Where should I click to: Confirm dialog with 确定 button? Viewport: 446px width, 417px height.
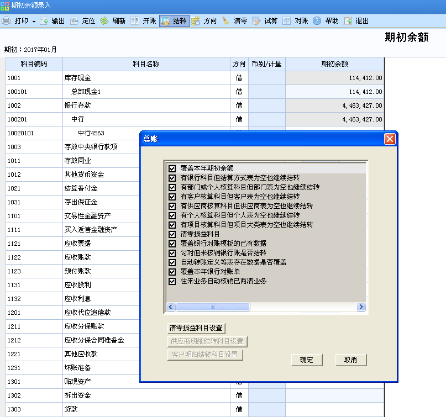(x=308, y=360)
